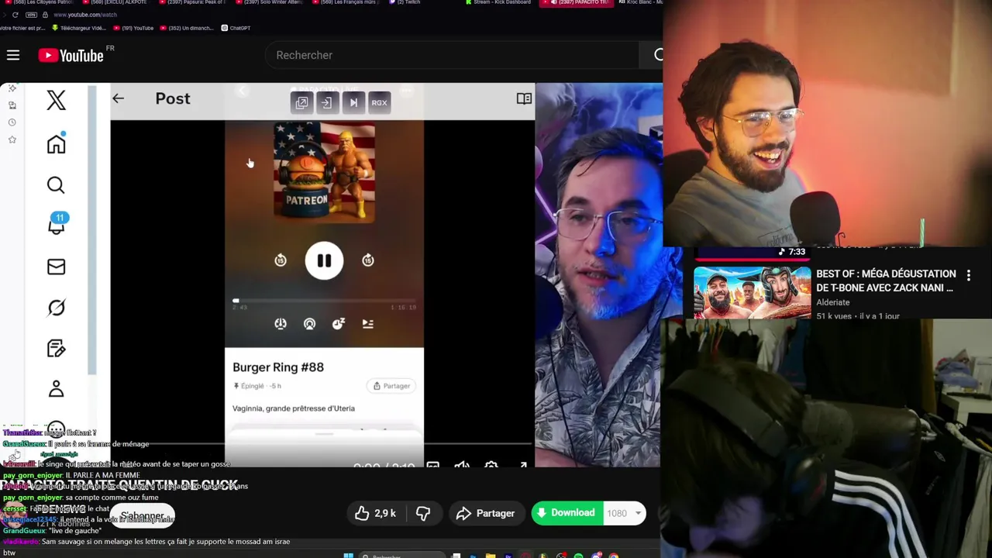This screenshot has height=558, width=992.
Task: Open the ChatGPT bookmark
Action: click(236, 28)
